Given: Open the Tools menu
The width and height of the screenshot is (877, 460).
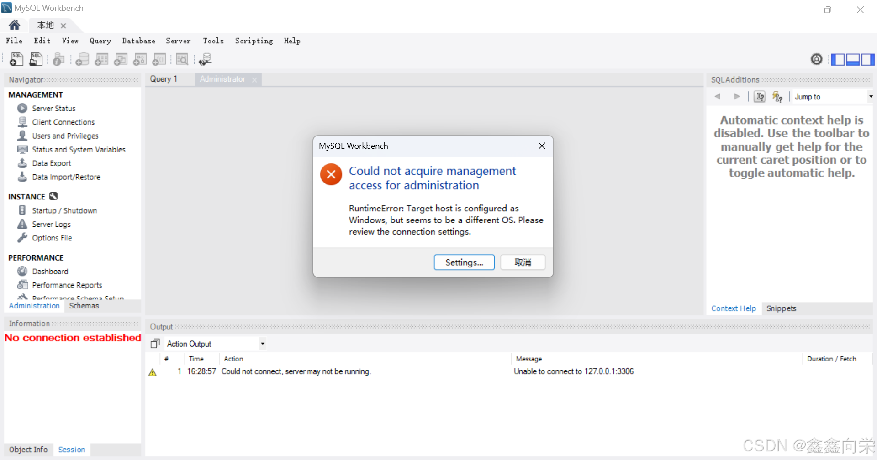Looking at the screenshot, I should click(213, 41).
